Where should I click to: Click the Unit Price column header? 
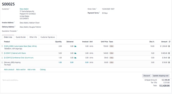(x=104, y=42)
